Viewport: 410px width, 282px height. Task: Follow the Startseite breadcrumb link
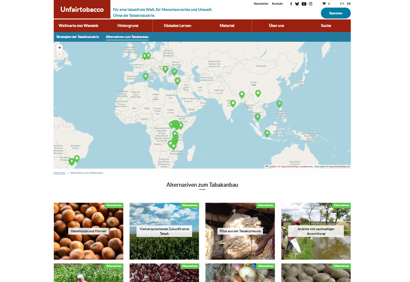click(59, 173)
